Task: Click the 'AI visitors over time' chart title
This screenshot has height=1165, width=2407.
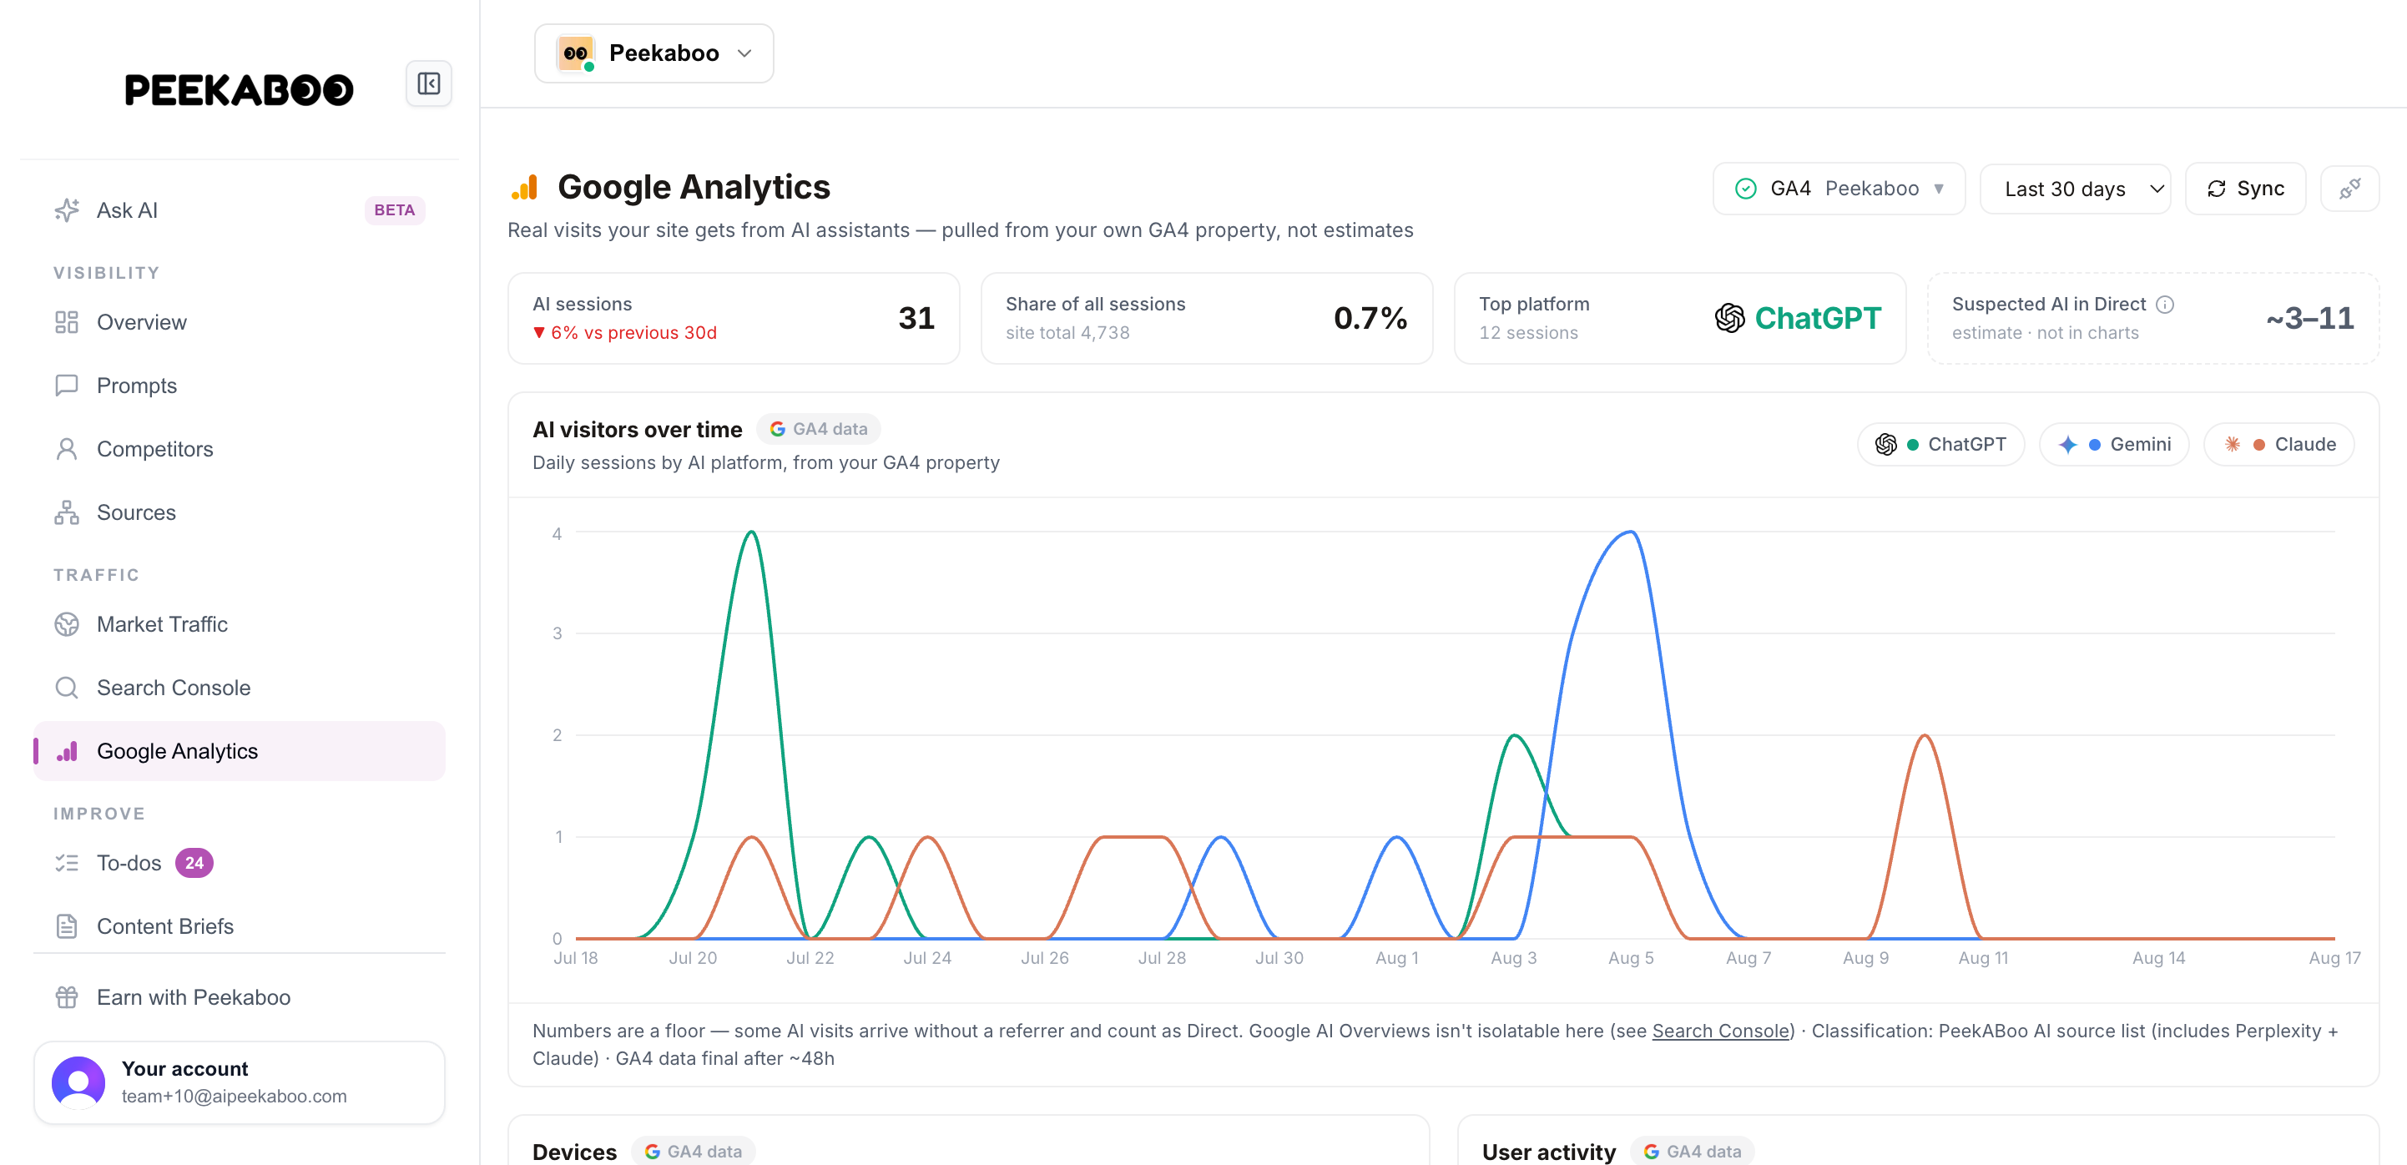Action: click(x=638, y=430)
